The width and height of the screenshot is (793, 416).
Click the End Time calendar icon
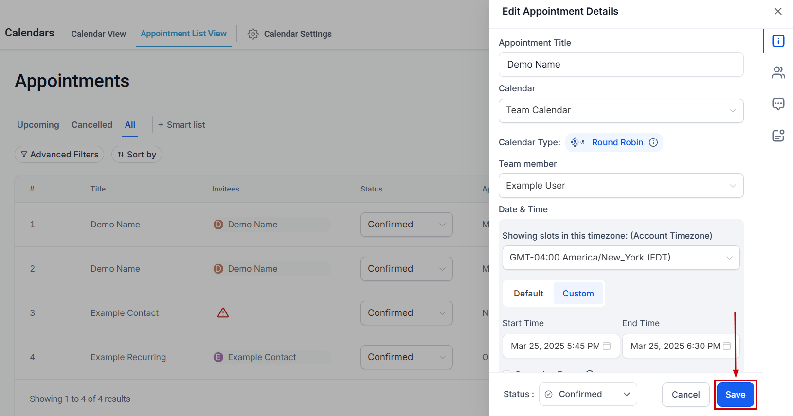pyautogui.click(x=727, y=346)
